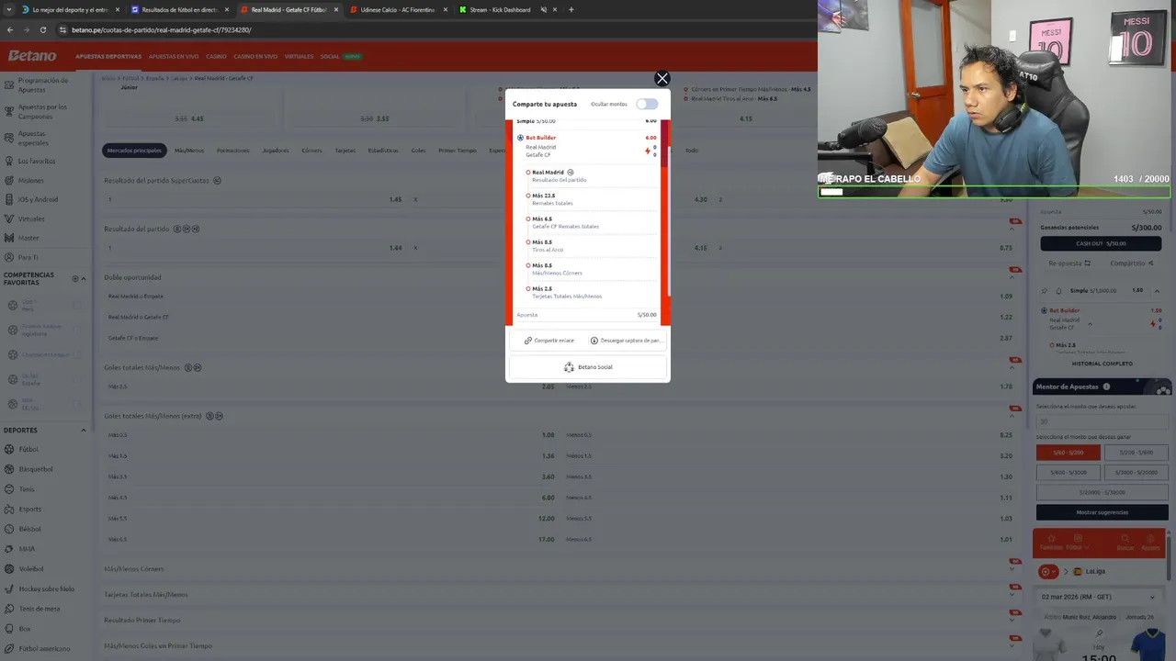Click the Mentor de Apuestas info icon
1176x661 pixels.
1106,387
